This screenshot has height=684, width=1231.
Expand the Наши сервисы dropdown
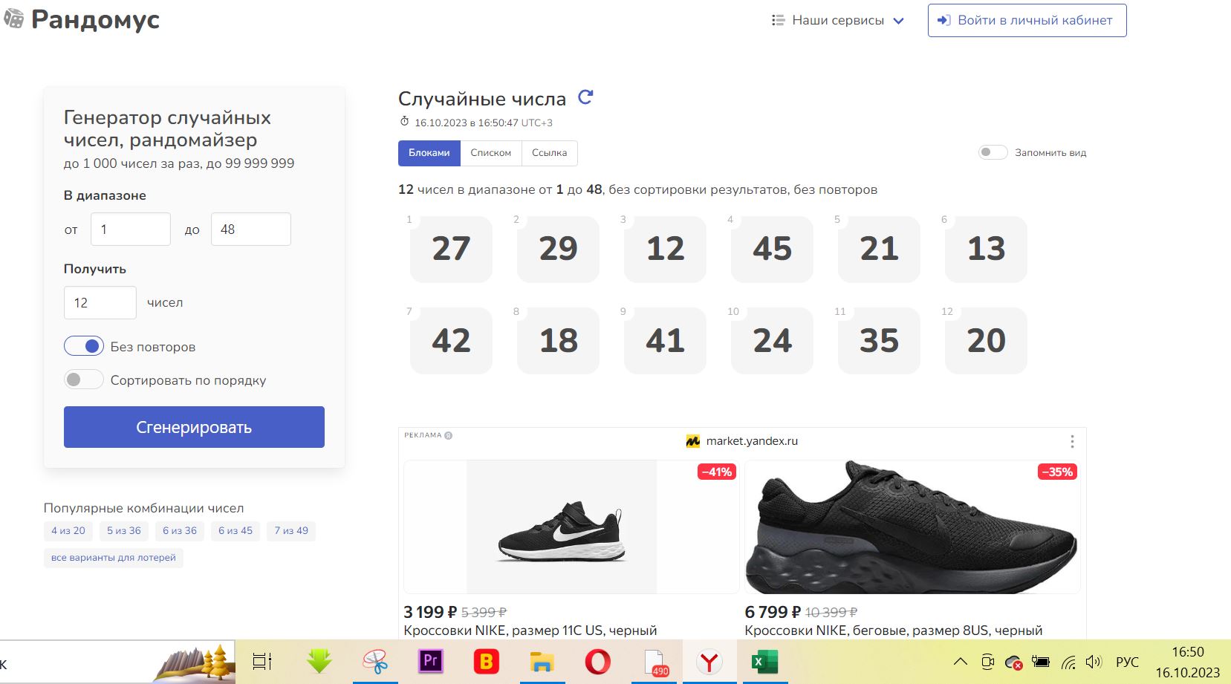[x=838, y=20]
